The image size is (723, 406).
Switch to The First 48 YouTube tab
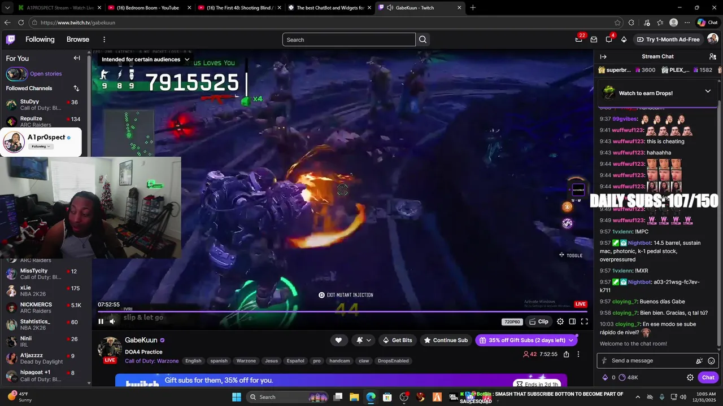pyautogui.click(x=239, y=8)
